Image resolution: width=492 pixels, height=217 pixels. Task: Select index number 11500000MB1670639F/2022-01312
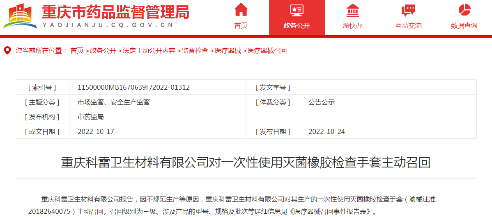click(x=133, y=88)
